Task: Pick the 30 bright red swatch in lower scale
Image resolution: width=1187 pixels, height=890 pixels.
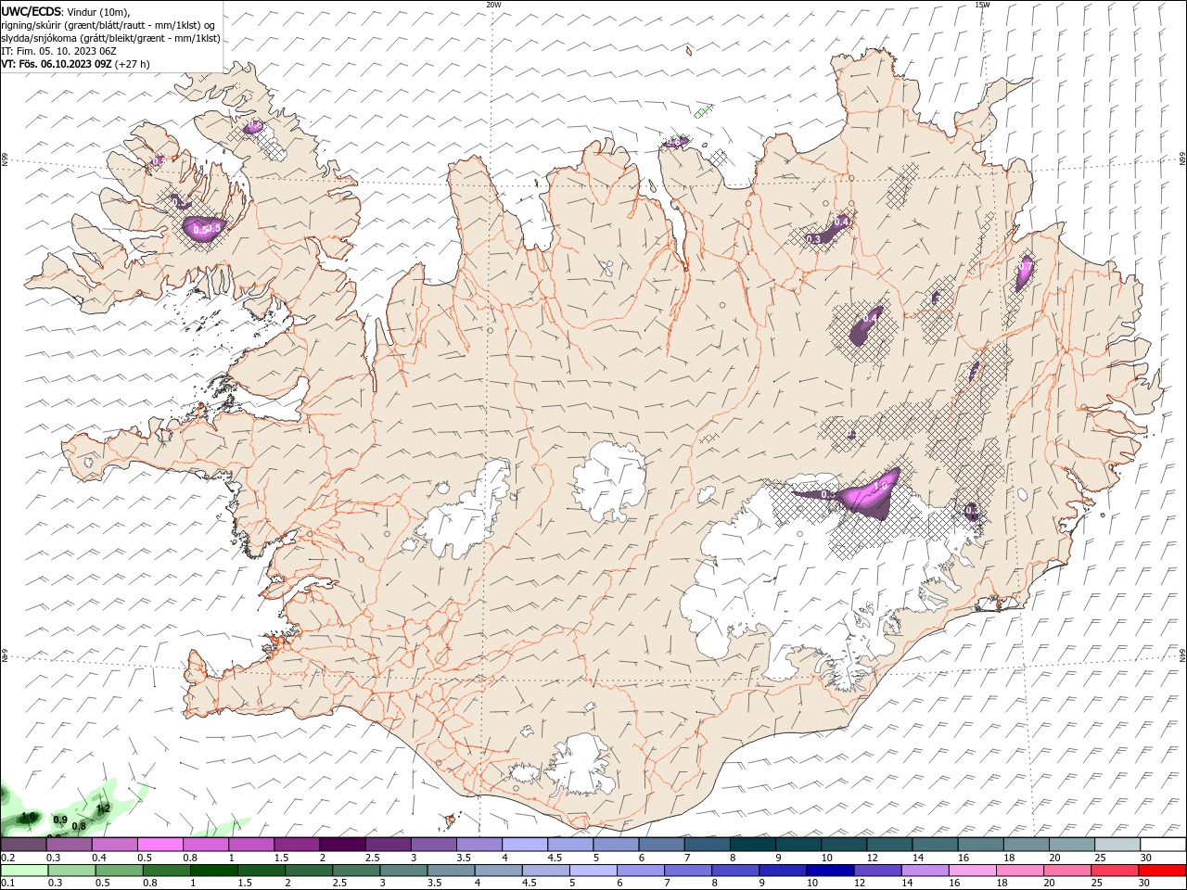Action: pyautogui.click(x=1163, y=871)
